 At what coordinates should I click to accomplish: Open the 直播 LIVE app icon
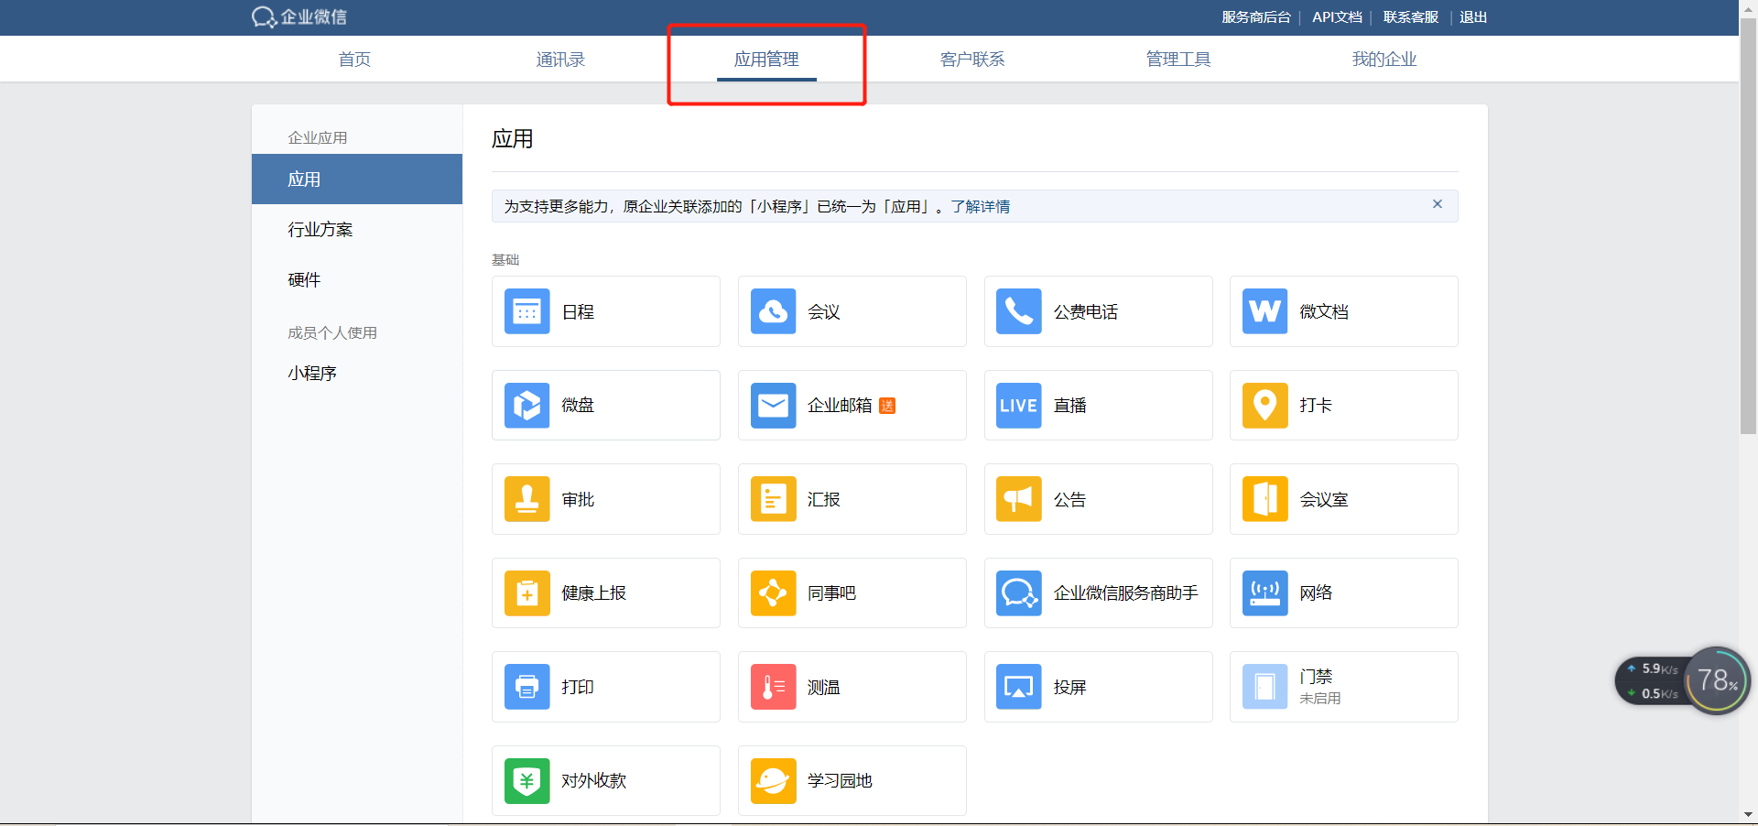click(1019, 406)
